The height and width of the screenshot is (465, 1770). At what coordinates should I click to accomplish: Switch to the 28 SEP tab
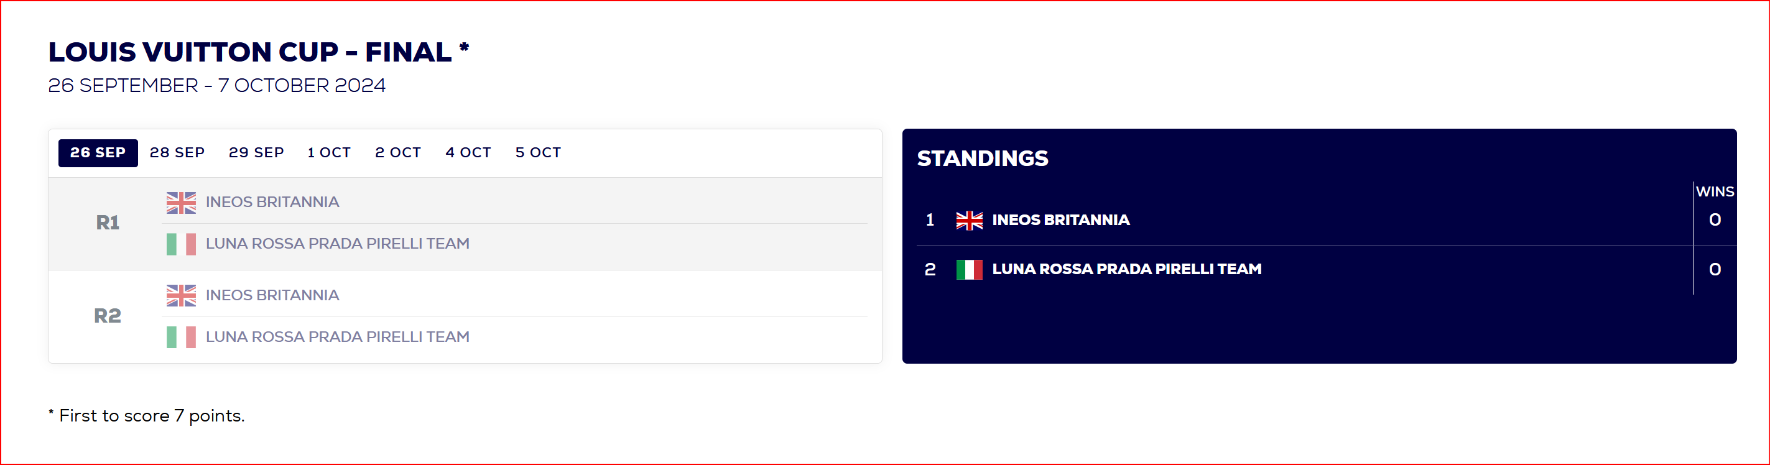pyautogui.click(x=177, y=152)
